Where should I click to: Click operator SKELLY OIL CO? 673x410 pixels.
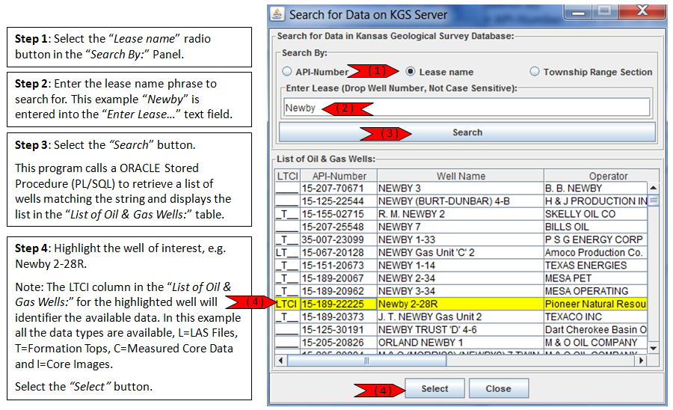coord(596,214)
